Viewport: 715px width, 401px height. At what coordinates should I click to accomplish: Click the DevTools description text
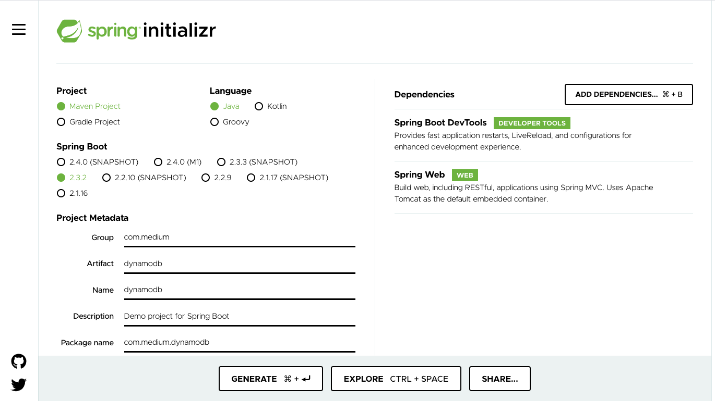(513, 141)
